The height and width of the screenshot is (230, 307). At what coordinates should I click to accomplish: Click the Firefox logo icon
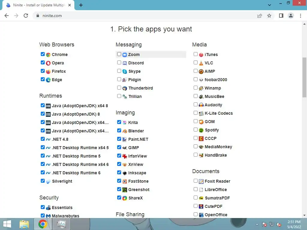[48, 72]
